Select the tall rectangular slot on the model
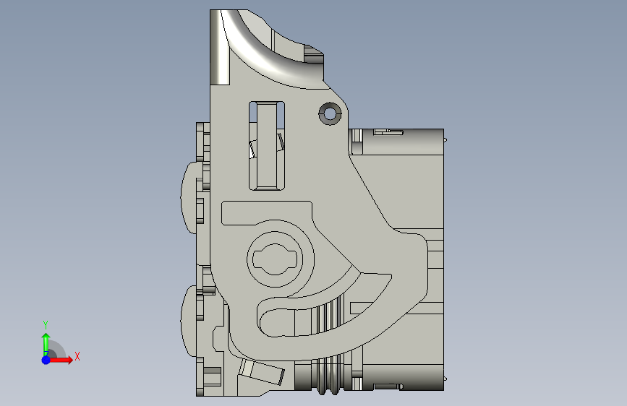Image resolution: width=627 pixels, height=406 pixels. coord(267,145)
